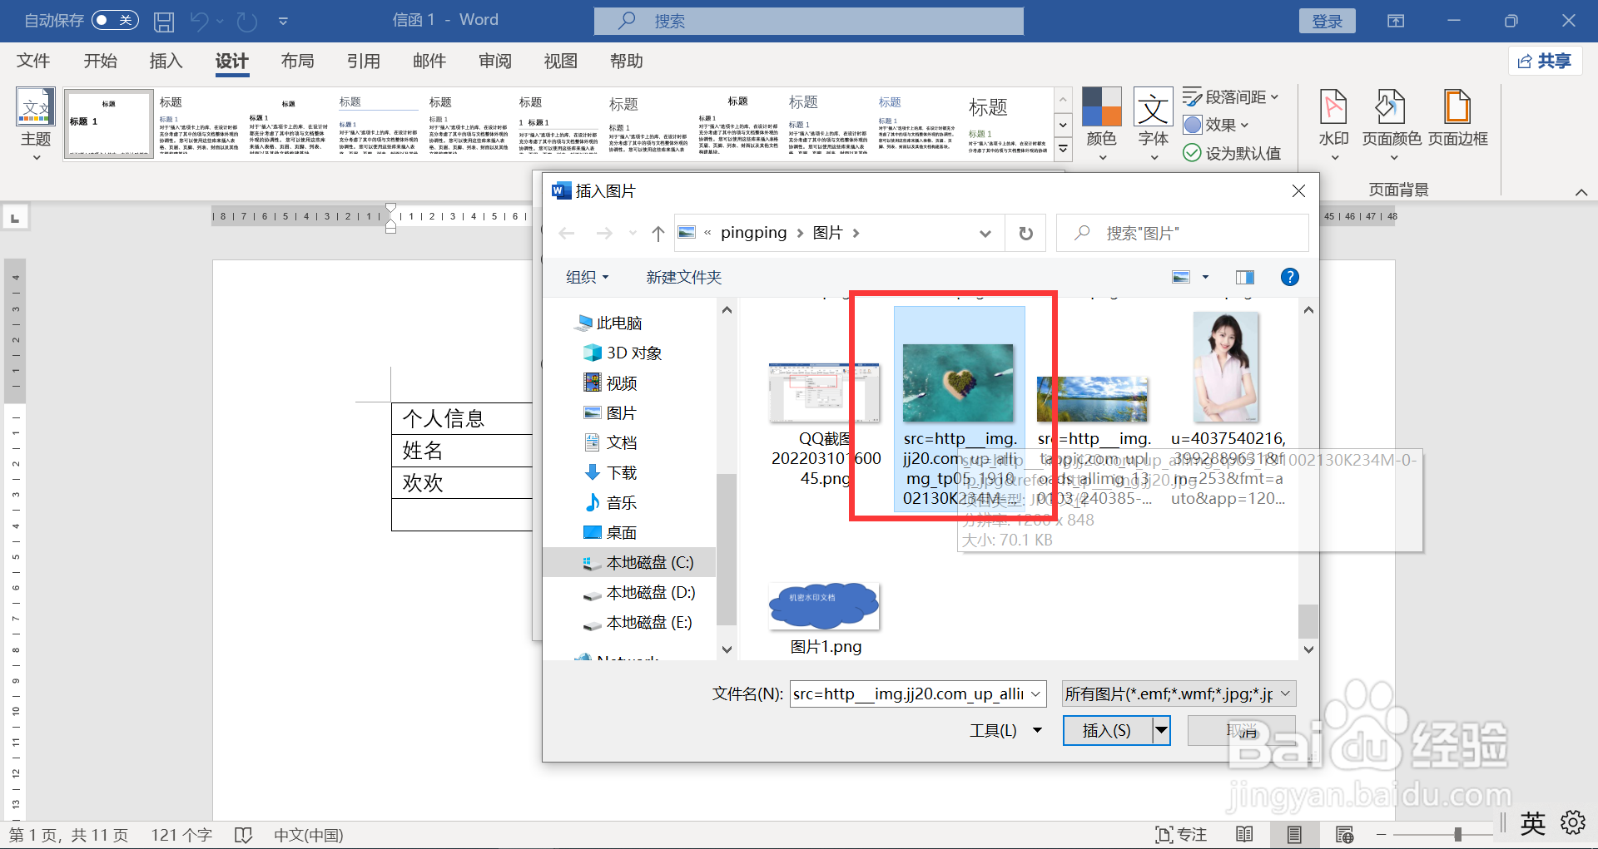The width and height of the screenshot is (1598, 849).
Task: Open the 页面颜色 page color menu
Action: point(1392,123)
